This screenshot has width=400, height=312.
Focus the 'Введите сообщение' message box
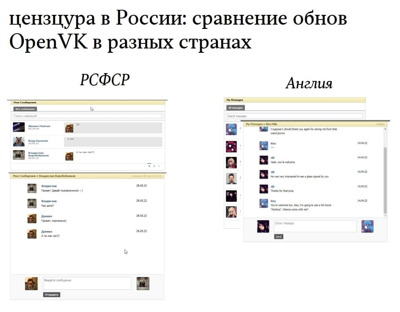[87, 283]
